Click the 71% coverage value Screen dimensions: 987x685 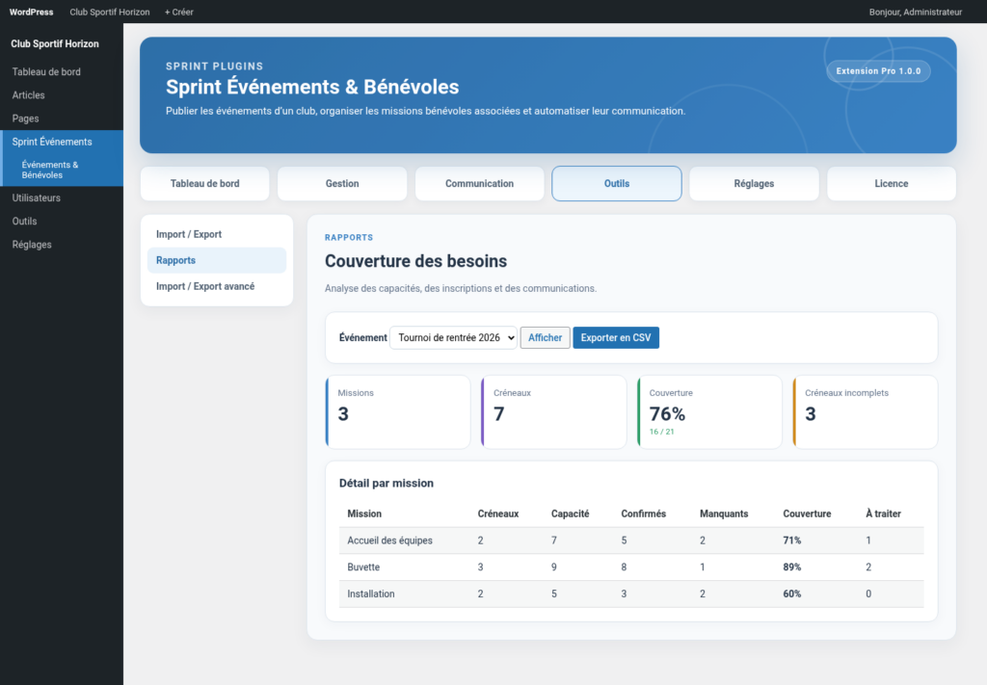[792, 540]
